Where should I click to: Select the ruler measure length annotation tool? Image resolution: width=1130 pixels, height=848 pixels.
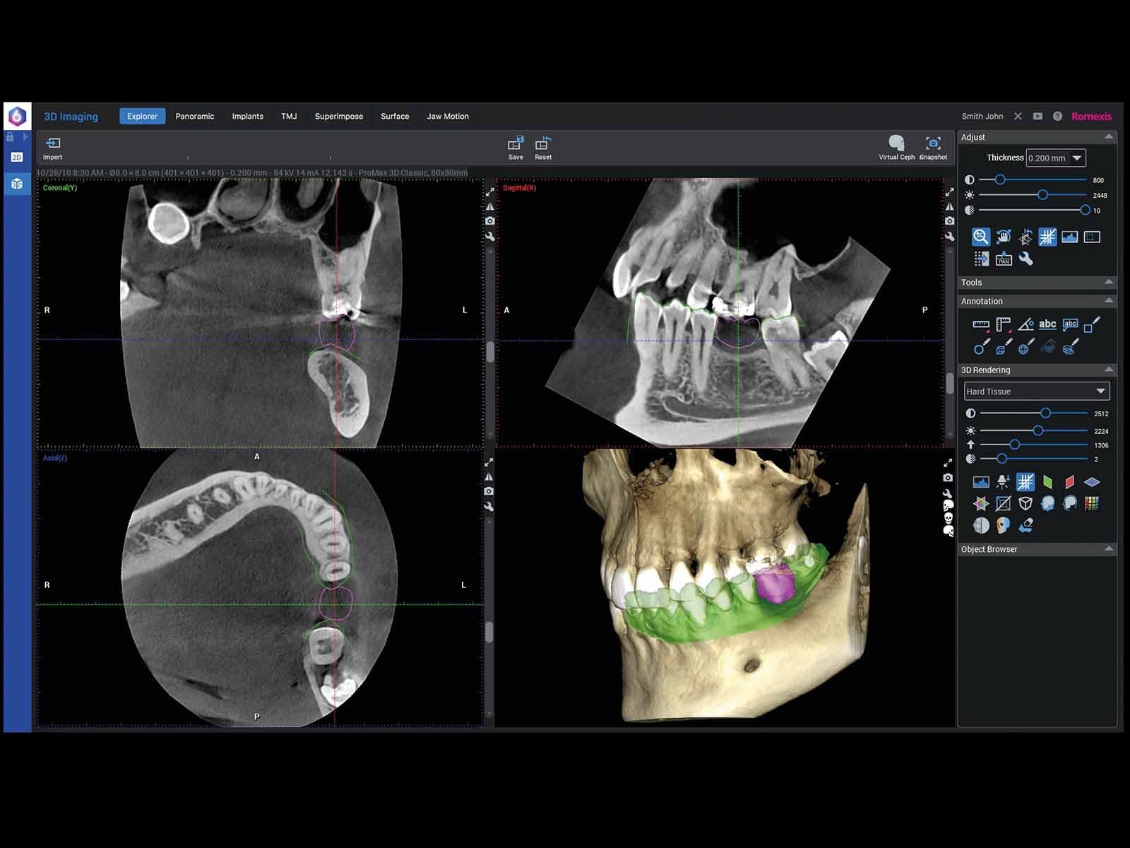click(x=981, y=324)
